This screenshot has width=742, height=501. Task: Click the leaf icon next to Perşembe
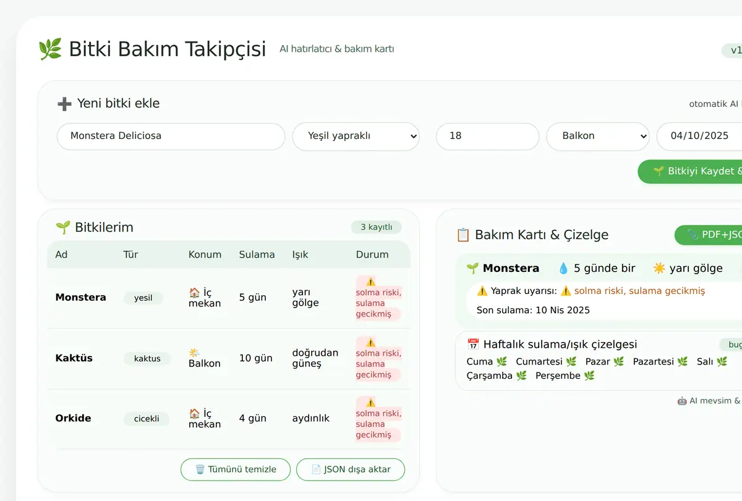click(589, 376)
